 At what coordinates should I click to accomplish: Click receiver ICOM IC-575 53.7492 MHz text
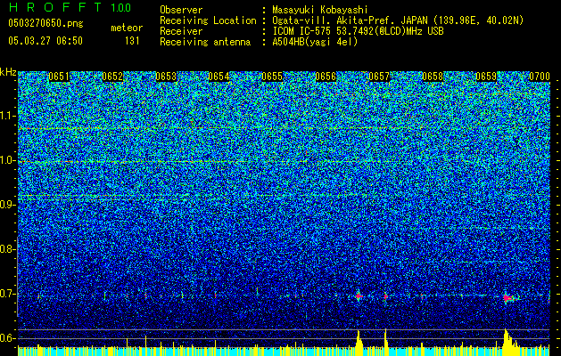coord(358,31)
